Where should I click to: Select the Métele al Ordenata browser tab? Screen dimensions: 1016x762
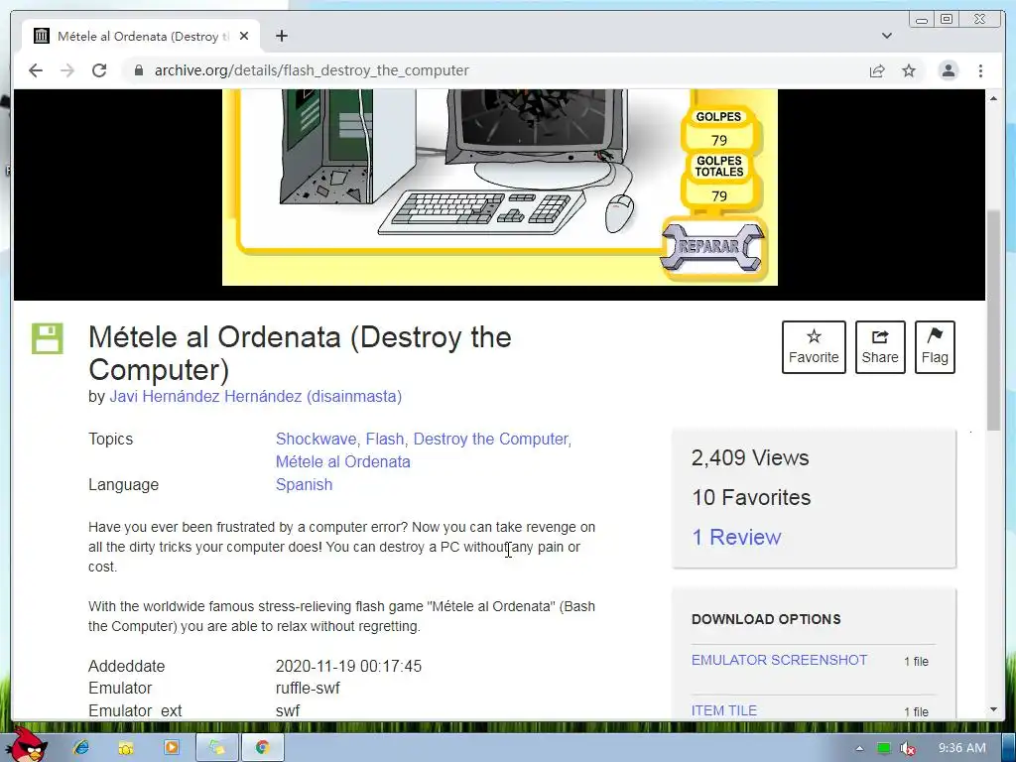pos(141,37)
